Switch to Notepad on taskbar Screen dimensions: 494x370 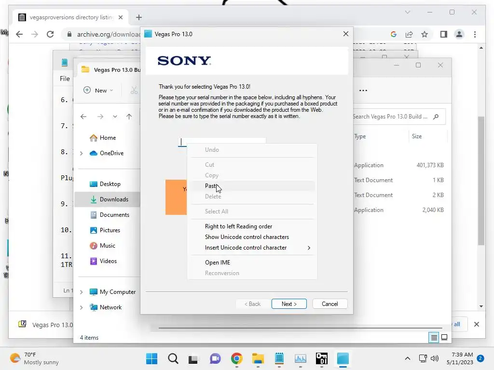click(279, 358)
